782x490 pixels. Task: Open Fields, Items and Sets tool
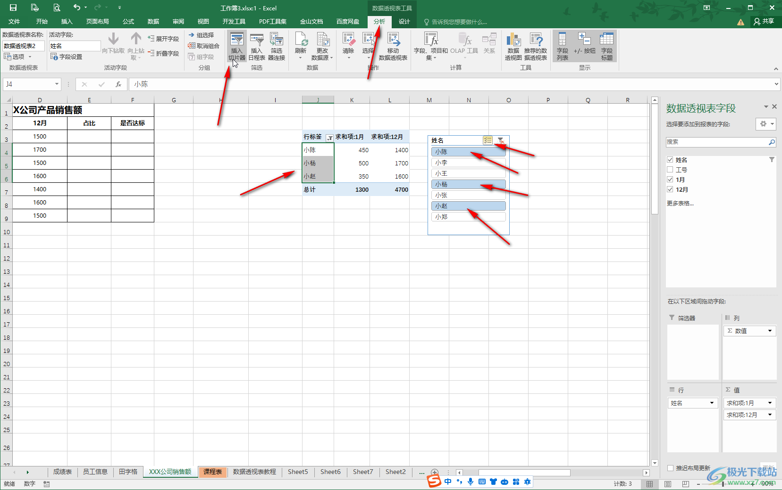coord(431,46)
